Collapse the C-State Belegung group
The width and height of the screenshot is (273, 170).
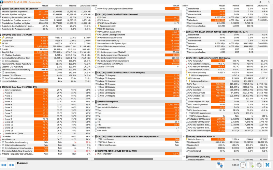[93, 72]
